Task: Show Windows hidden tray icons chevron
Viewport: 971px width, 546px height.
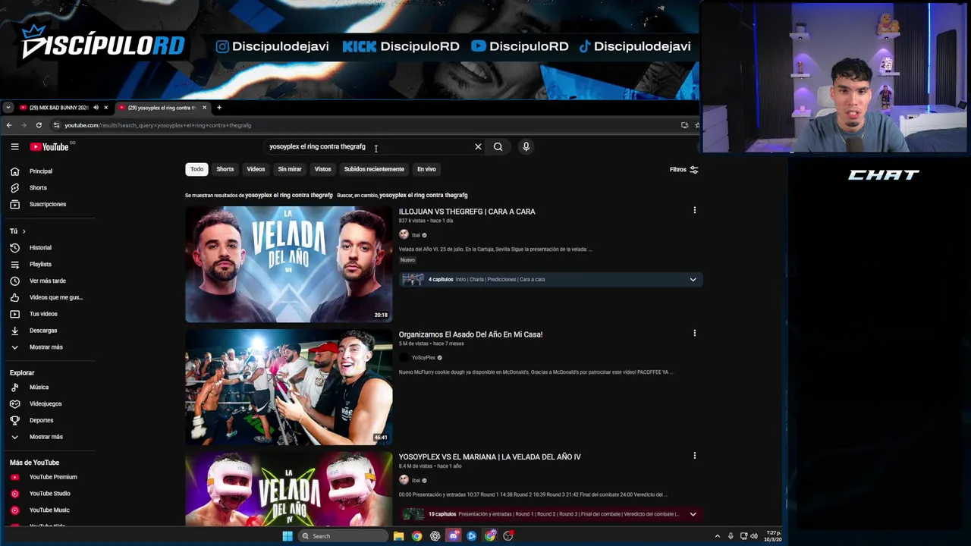Action: [x=718, y=536]
